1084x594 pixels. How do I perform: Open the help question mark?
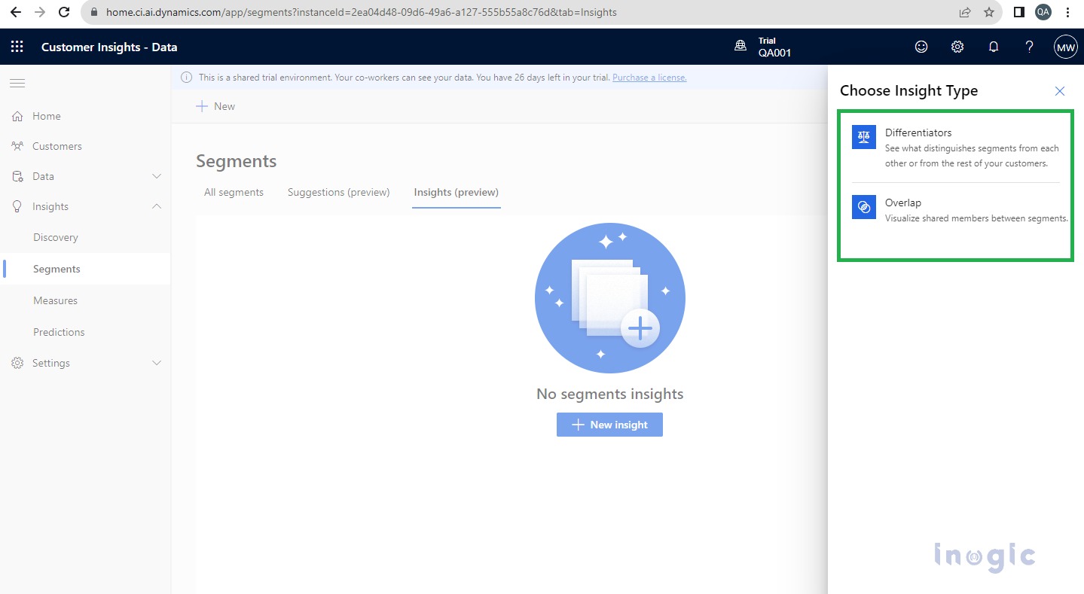pos(1030,47)
